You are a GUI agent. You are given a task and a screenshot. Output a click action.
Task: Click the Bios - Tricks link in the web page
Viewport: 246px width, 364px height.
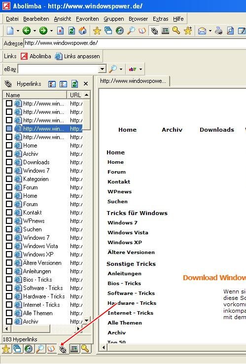point(124,283)
